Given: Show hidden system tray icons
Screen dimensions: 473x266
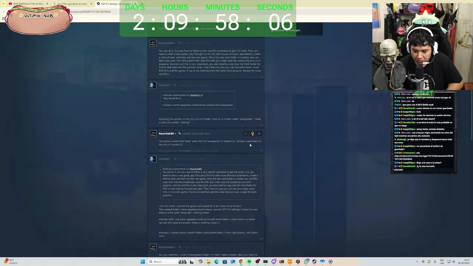Looking at the screenshot, I should click(417, 262).
